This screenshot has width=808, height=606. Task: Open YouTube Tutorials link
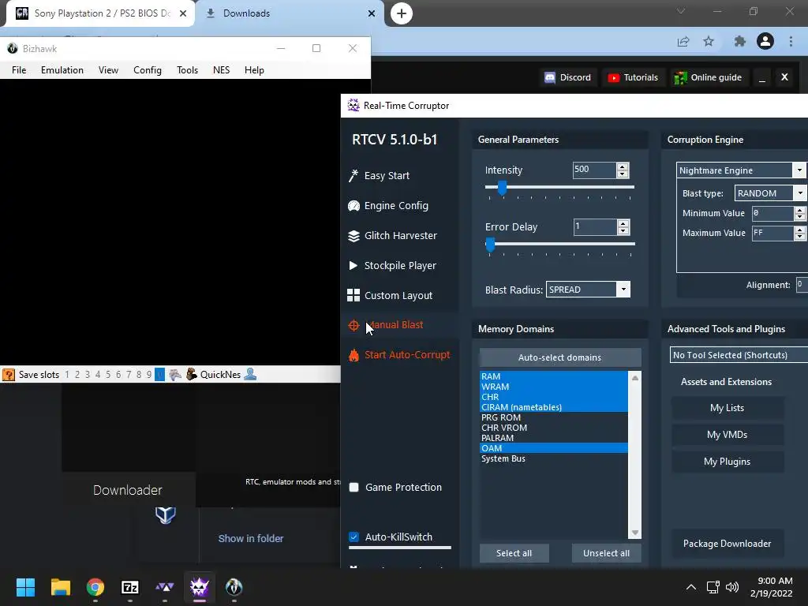(x=633, y=77)
